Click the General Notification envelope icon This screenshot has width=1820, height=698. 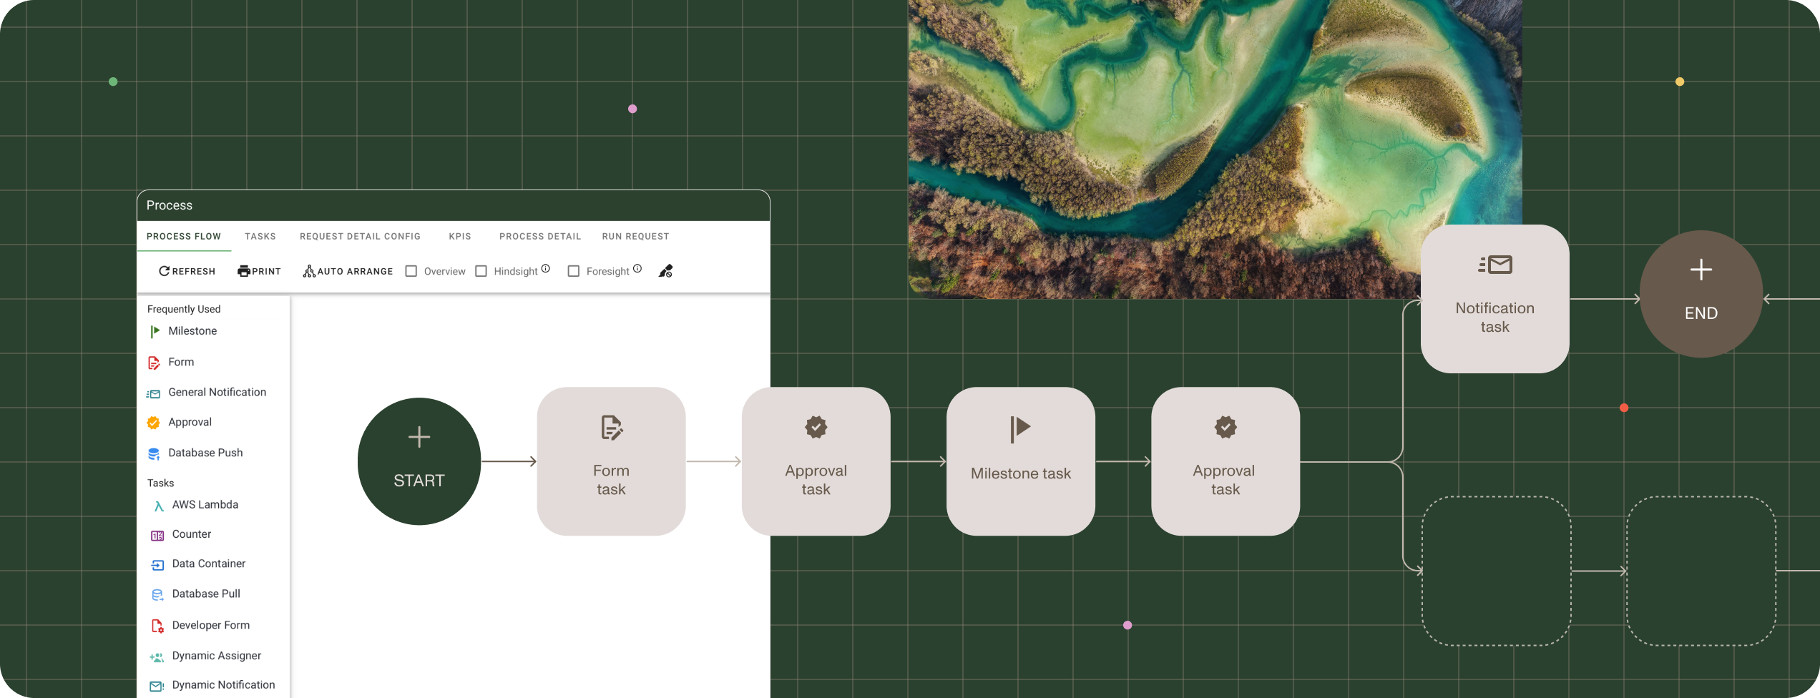click(x=153, y=393)
